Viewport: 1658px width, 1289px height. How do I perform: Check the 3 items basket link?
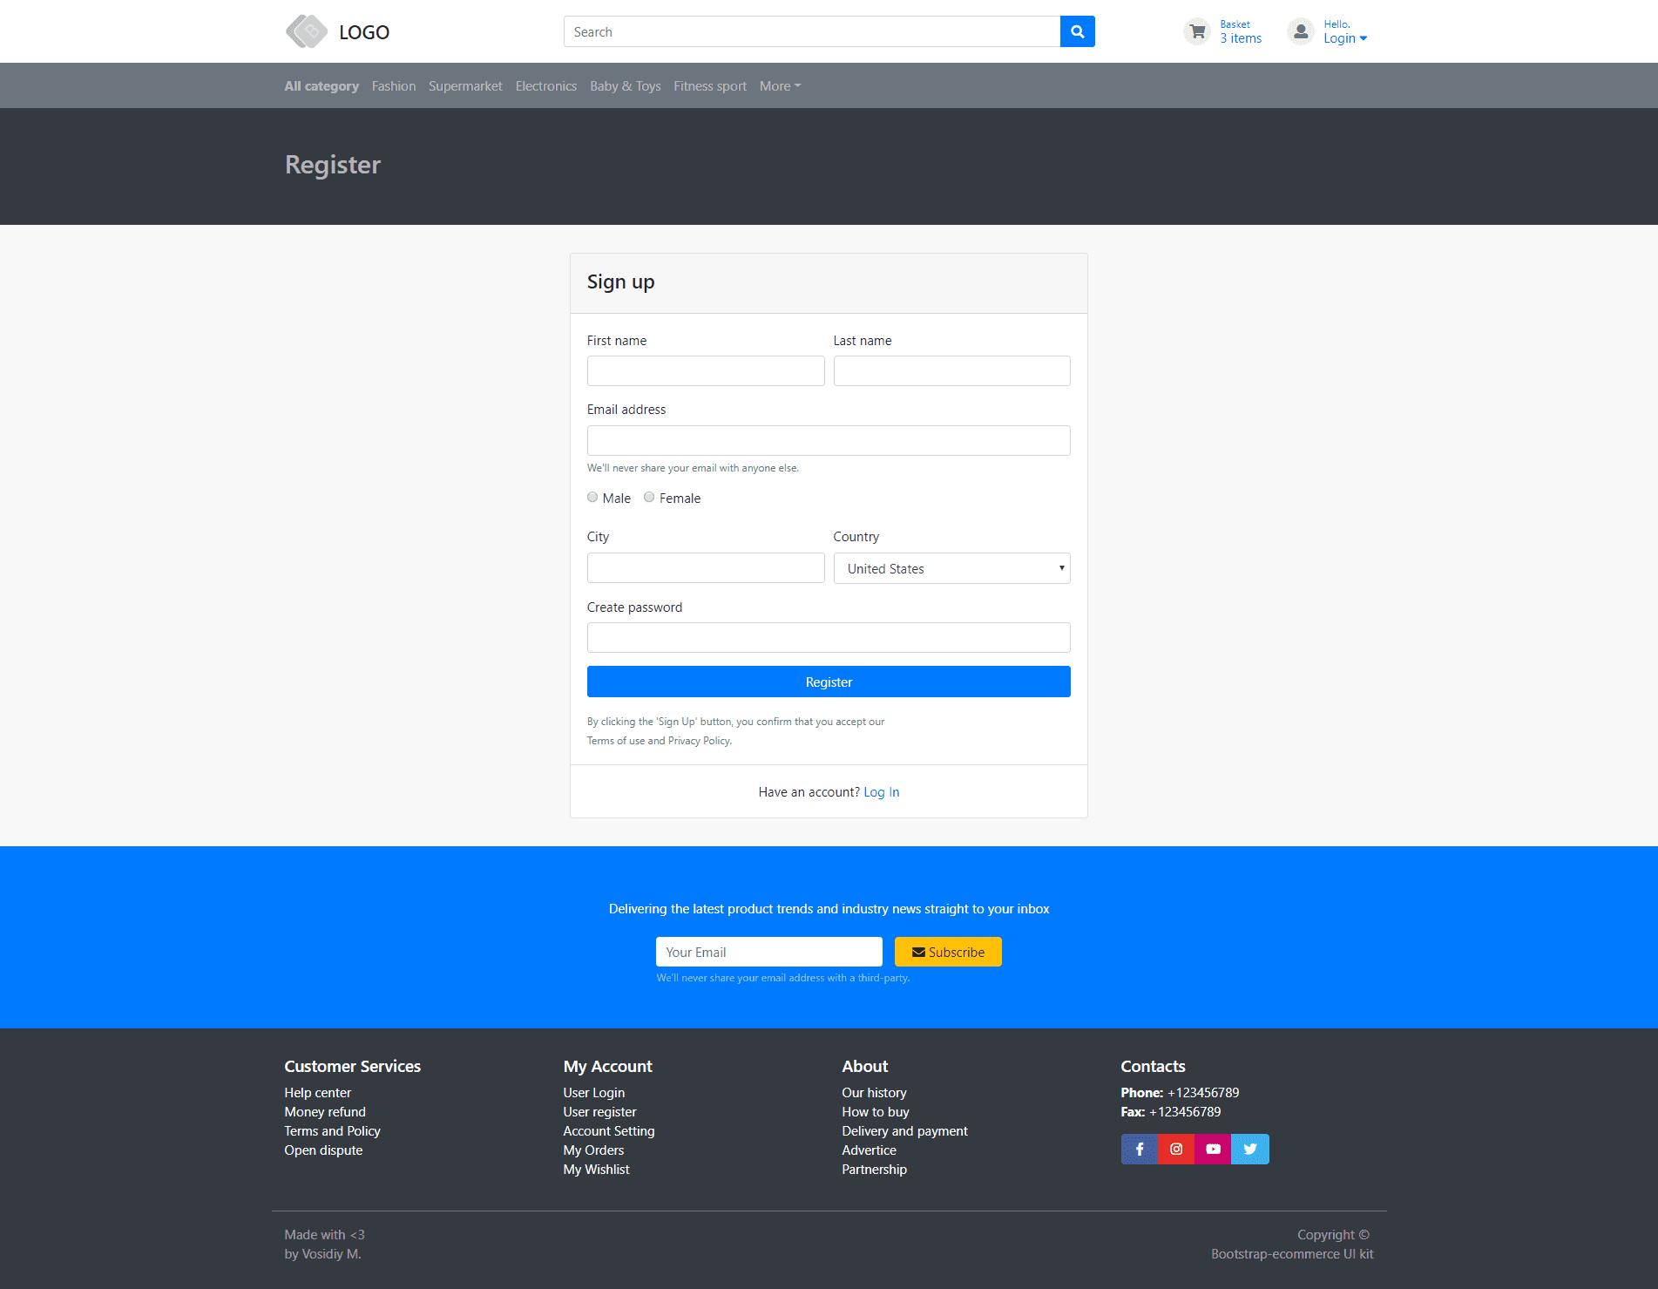(x=1241, y=38)
